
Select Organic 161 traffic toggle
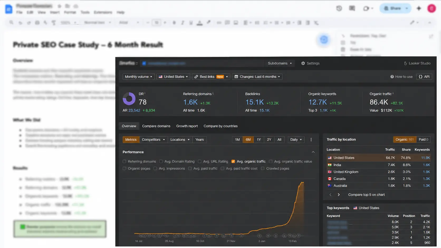coord(405,140)
